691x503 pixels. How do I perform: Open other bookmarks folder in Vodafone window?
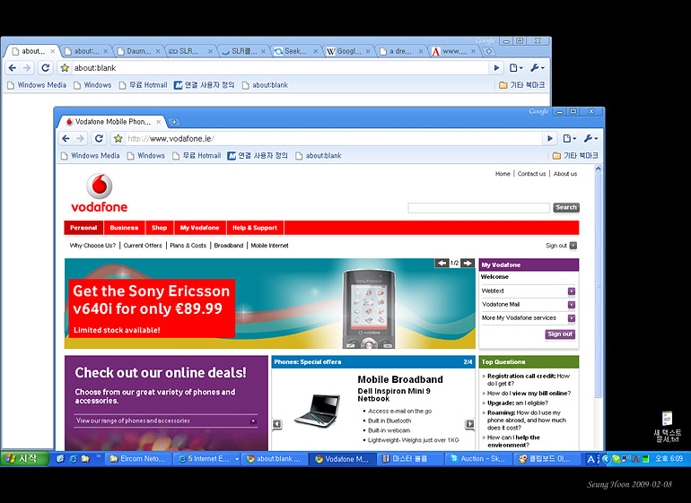[575, 155]
